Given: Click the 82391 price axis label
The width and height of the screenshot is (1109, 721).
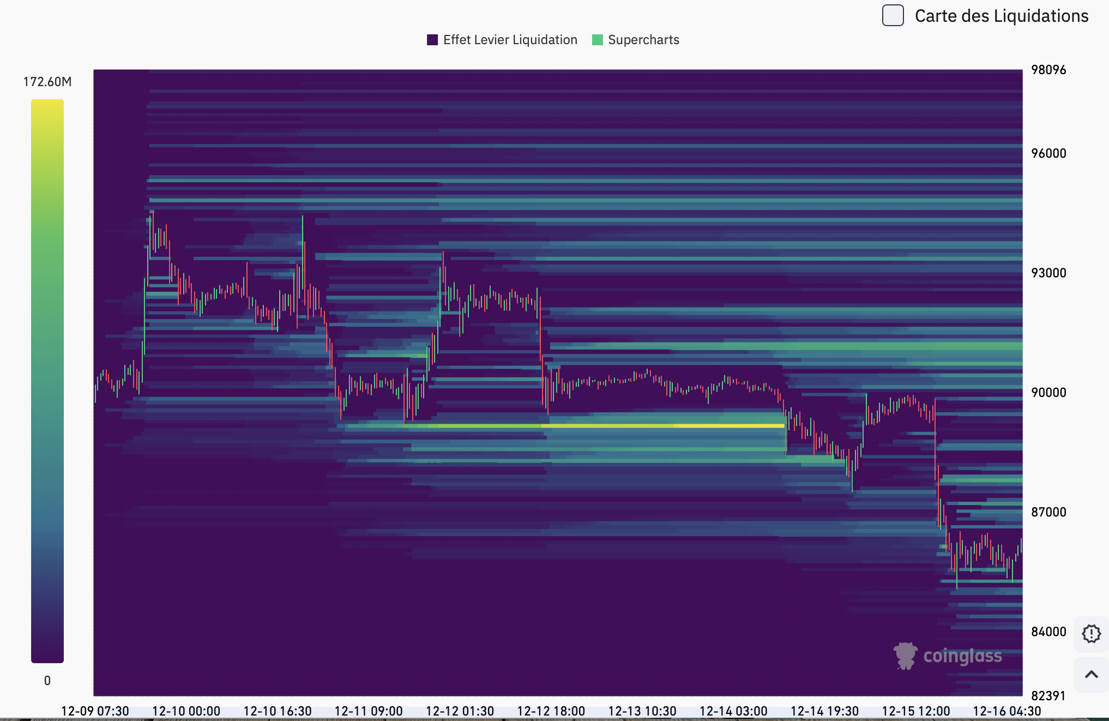Looking at the screenshot, I should click(1048, 696).
